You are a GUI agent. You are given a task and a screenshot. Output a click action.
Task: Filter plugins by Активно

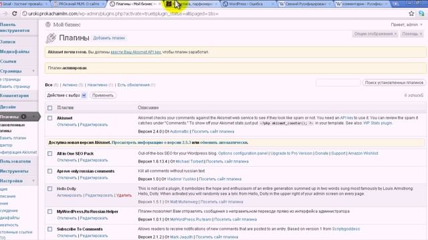tap(70, 85)
